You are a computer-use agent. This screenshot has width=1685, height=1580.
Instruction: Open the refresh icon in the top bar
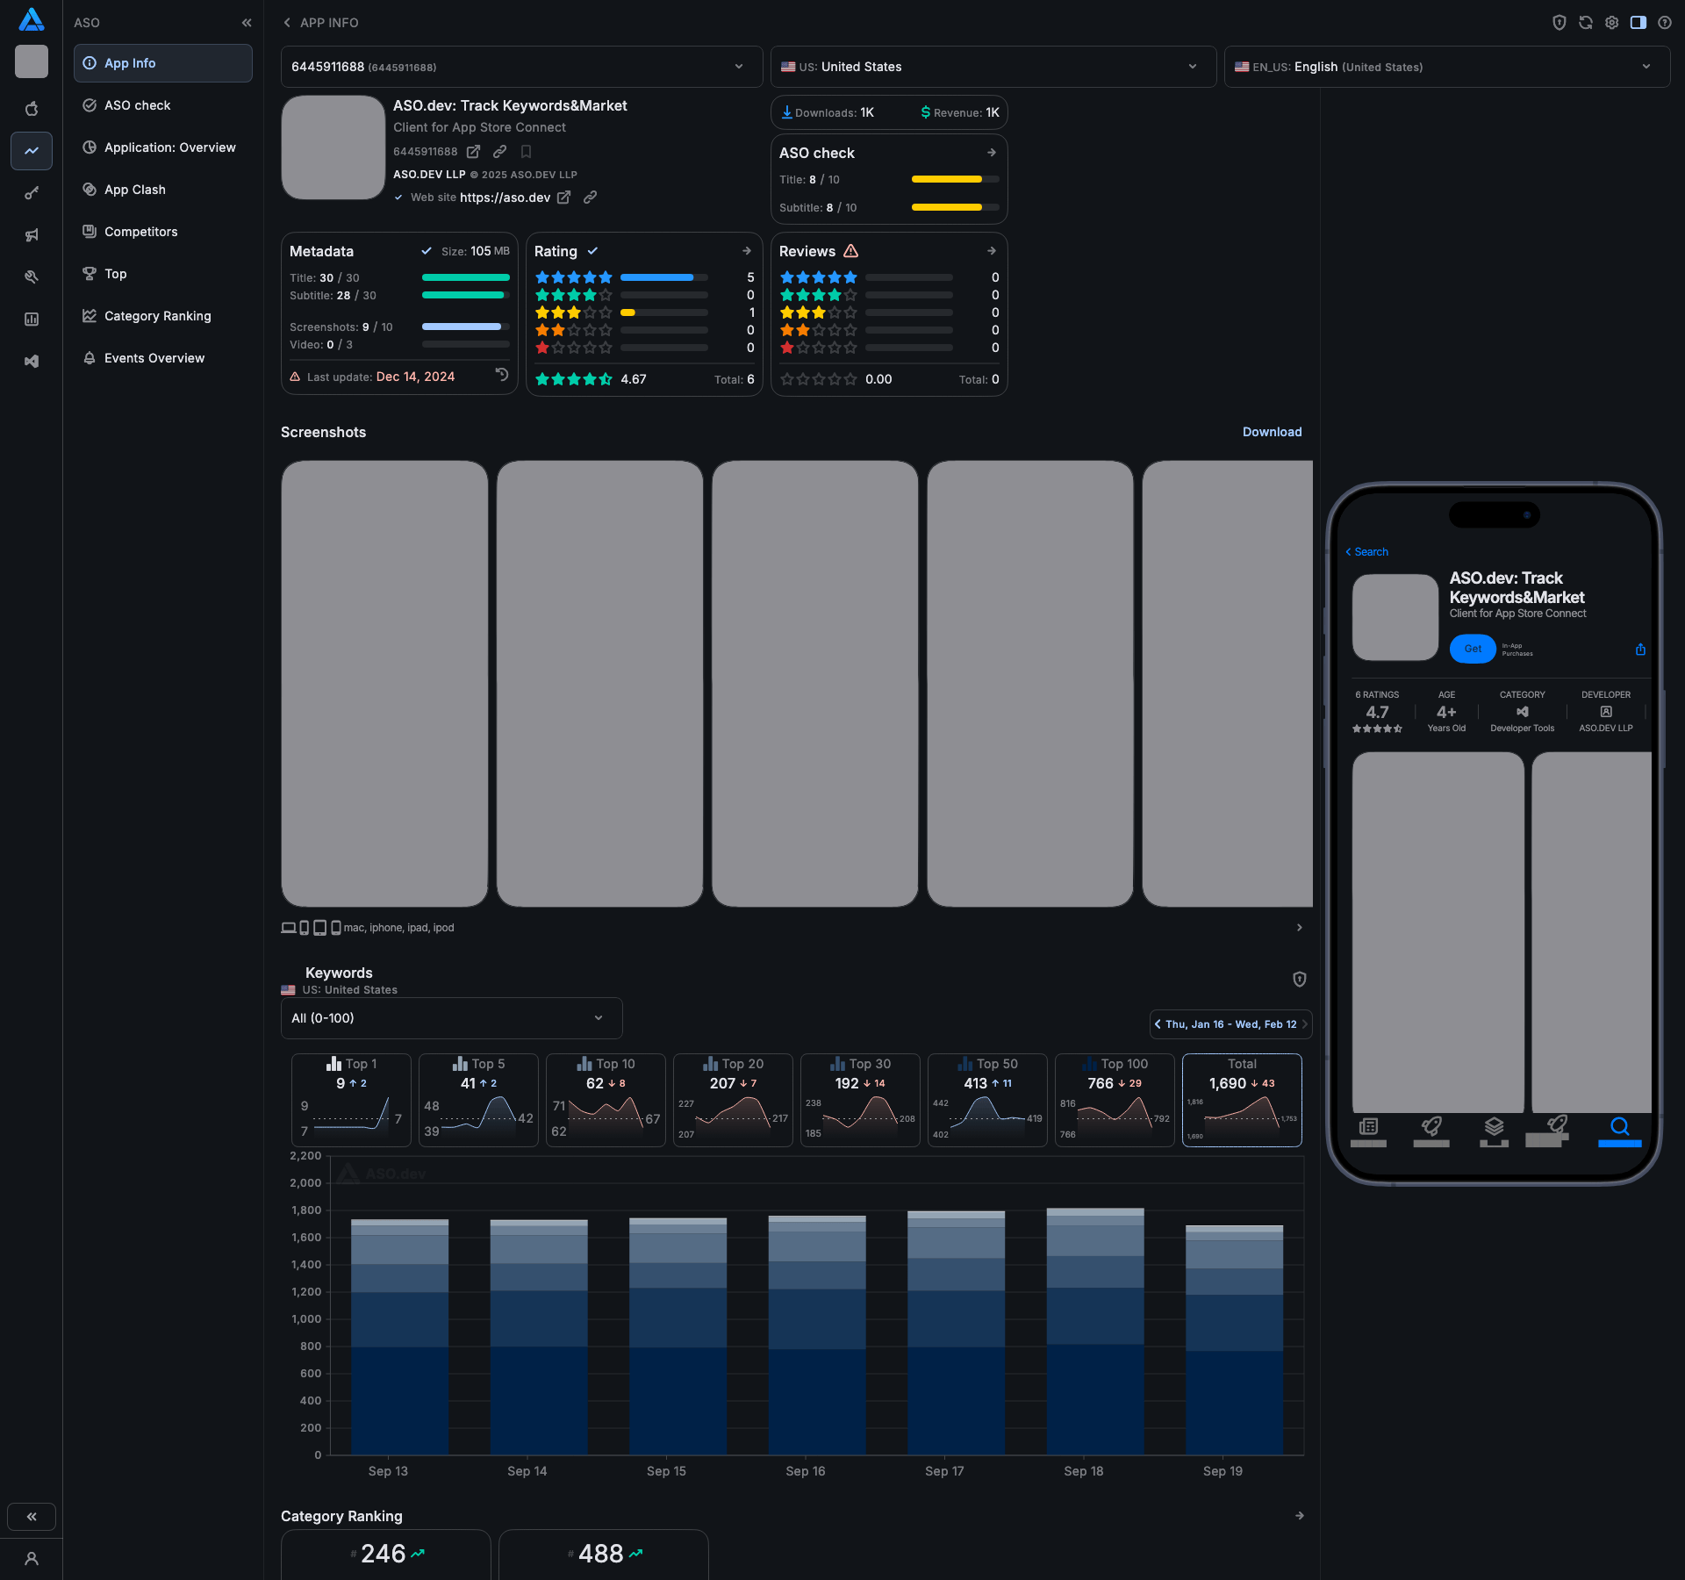pyautogui.click(x=1585, y=23)
